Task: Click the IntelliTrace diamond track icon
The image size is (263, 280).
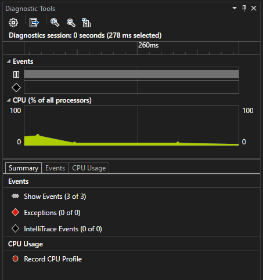Action: 16,88
